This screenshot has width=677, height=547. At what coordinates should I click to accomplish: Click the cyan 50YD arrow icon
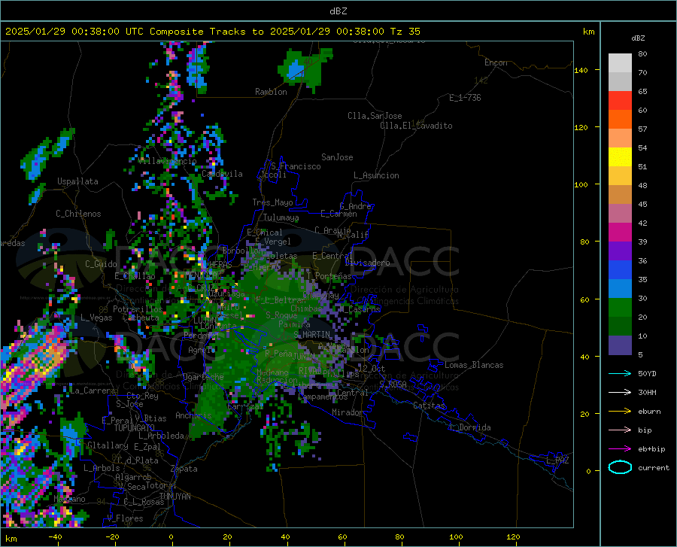[x=620, y=373]
